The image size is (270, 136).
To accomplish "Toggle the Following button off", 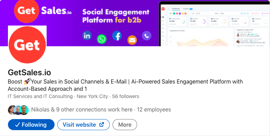I will click(31, 125).
